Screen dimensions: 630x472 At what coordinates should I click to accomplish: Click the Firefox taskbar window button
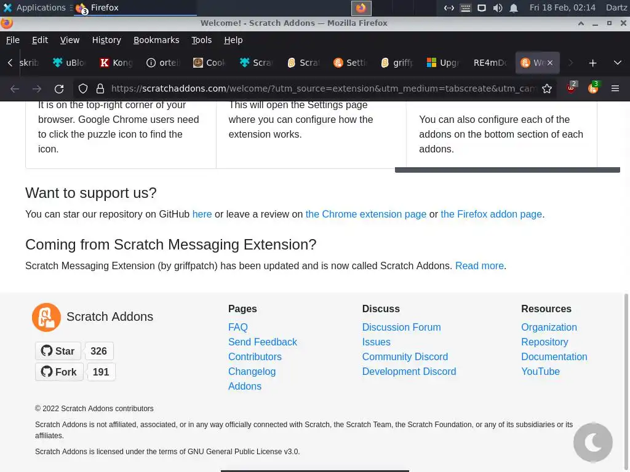coord(135,7)
